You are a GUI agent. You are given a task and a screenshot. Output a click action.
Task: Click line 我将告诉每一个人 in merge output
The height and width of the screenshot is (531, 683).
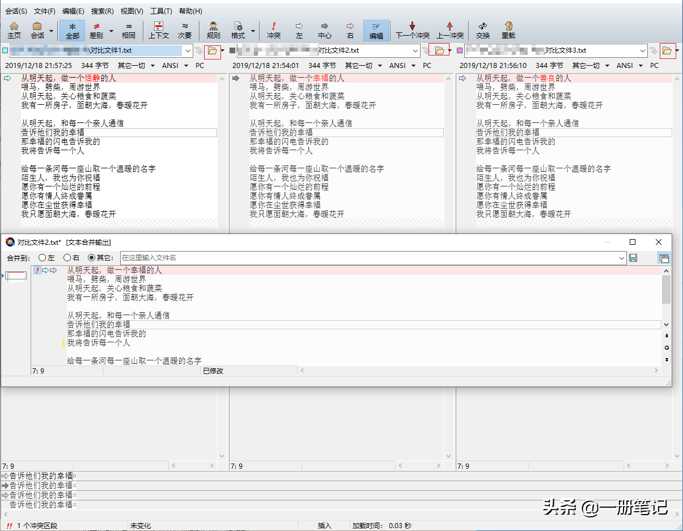pyautogui.click(x=99, y=343)
